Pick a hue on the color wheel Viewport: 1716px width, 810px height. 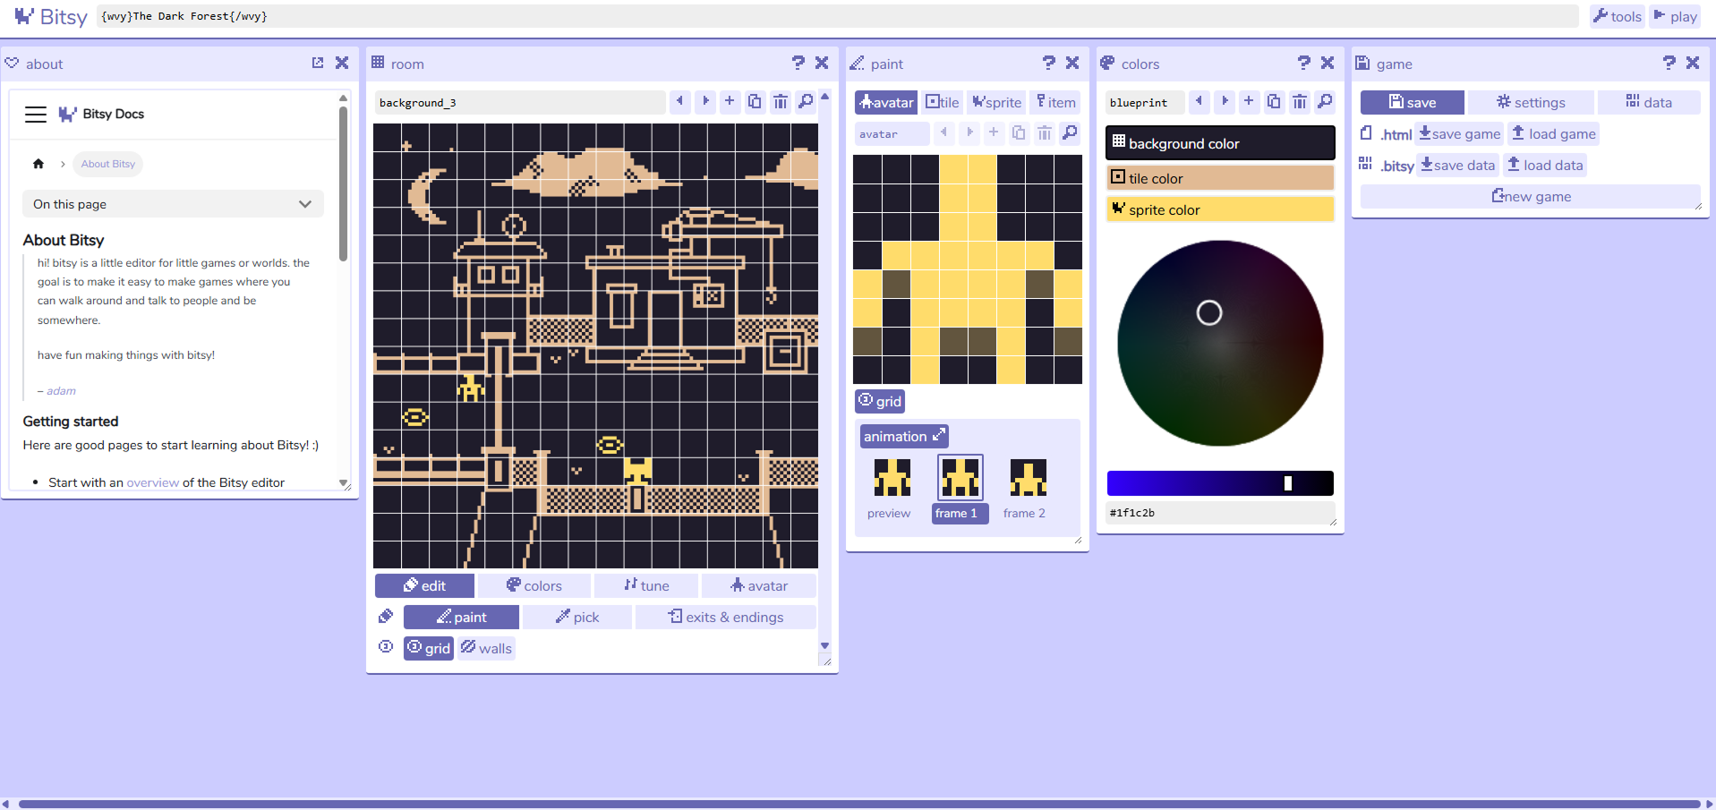[x=1220, y=343]
